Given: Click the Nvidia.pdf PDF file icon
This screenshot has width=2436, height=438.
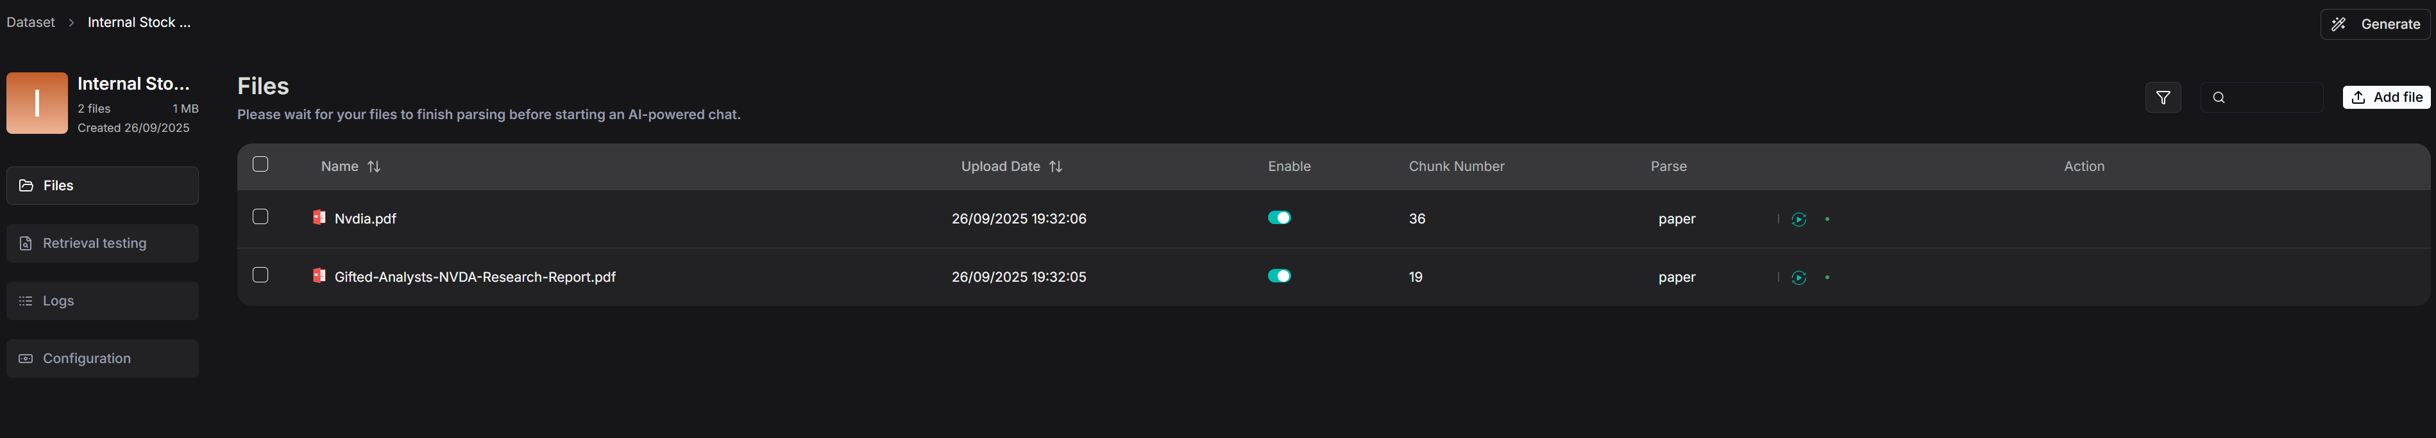Looking at the screenshot, I should point(319,218).
